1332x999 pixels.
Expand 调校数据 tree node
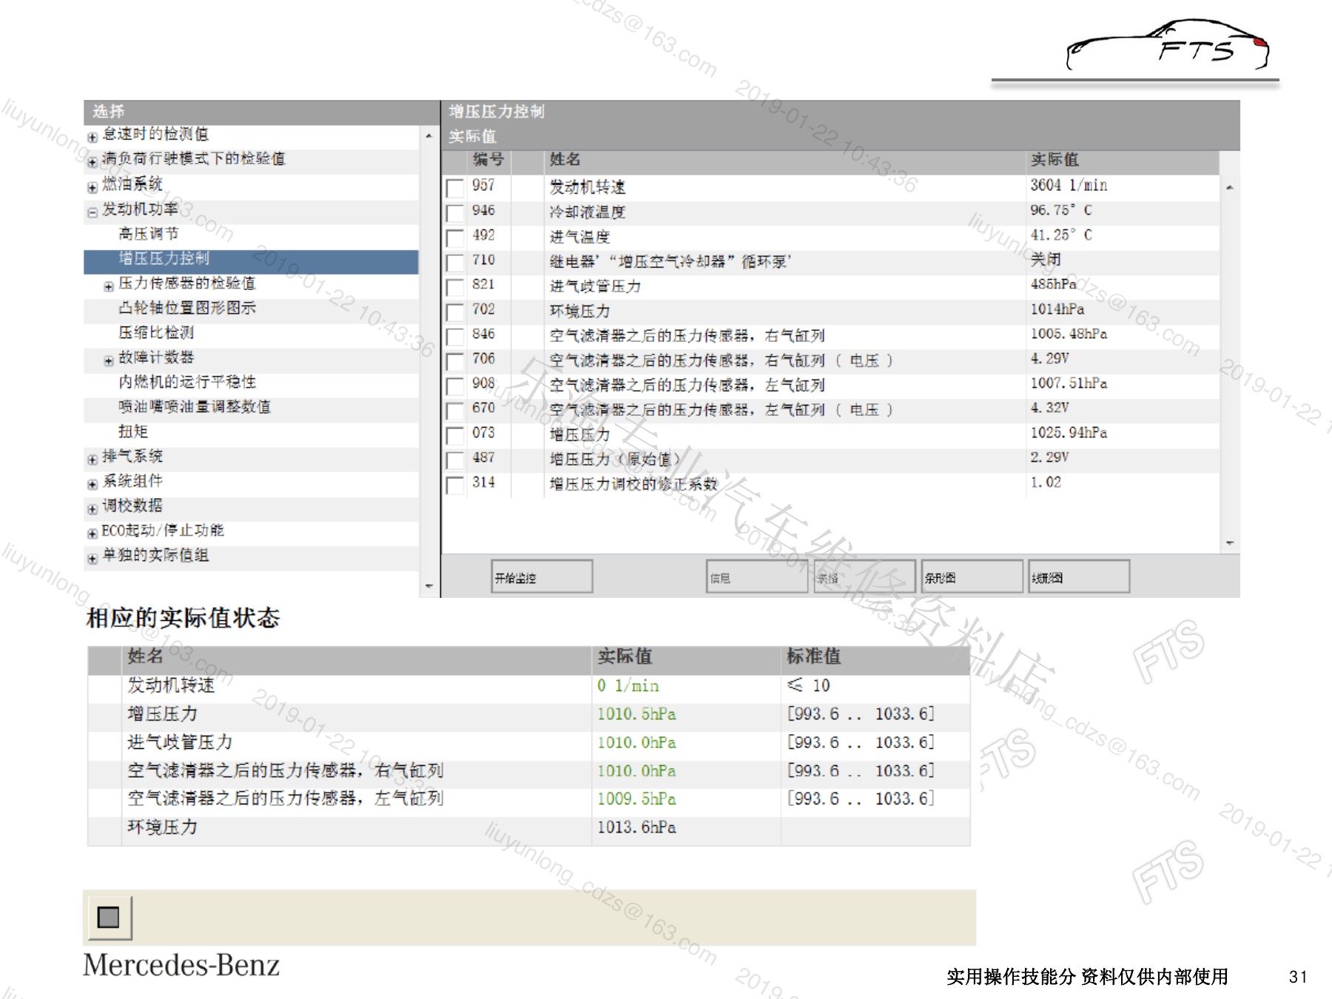(92, 509)
